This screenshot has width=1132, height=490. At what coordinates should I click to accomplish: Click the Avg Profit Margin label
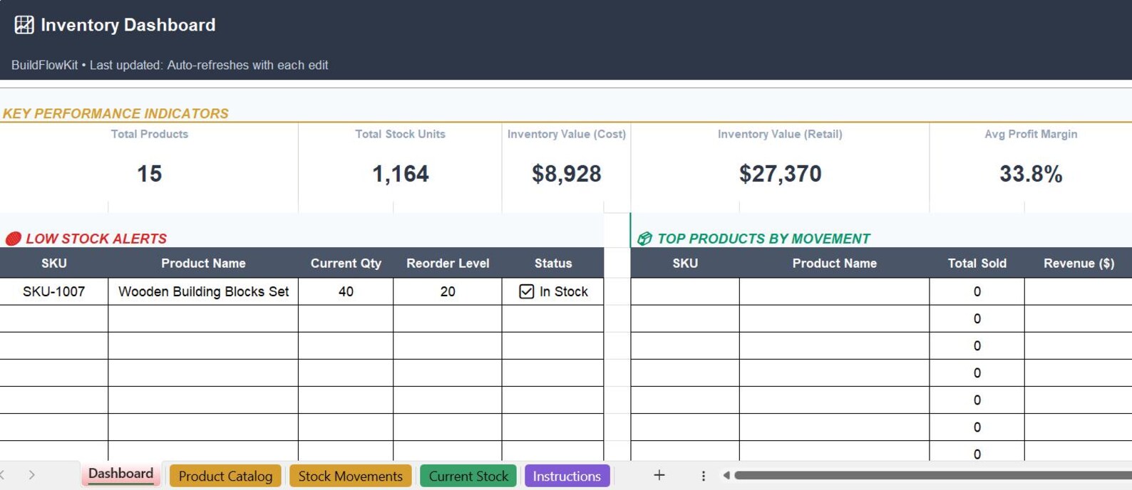1031,134
